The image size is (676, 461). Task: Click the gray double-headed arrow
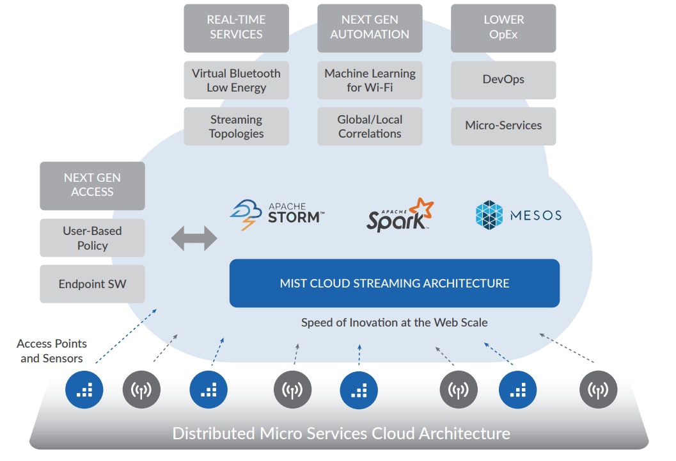194,238
